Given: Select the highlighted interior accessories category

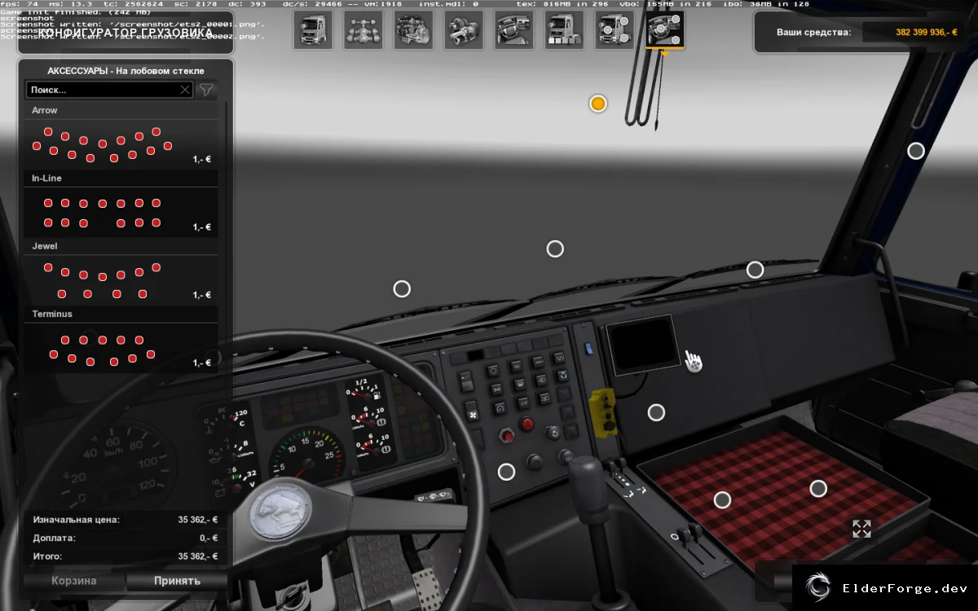Looking at the screenshot, I should [665, 30].
